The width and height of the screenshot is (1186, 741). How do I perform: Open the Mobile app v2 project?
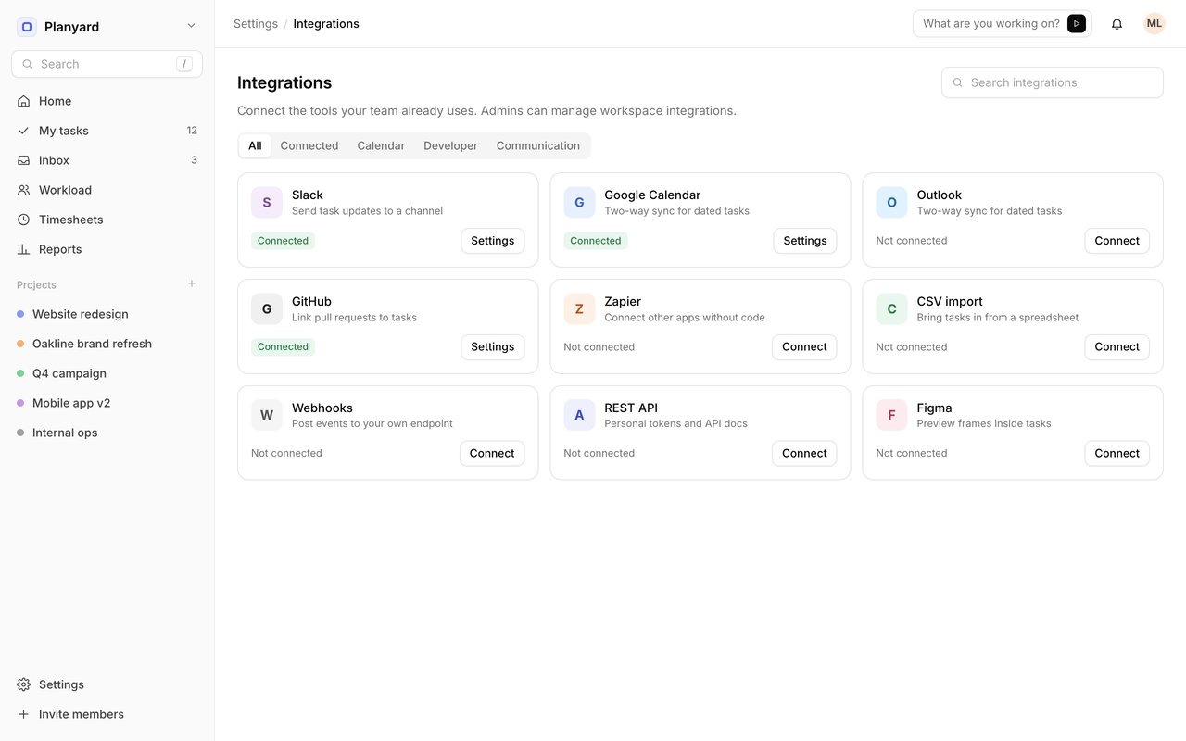[107, 403]
